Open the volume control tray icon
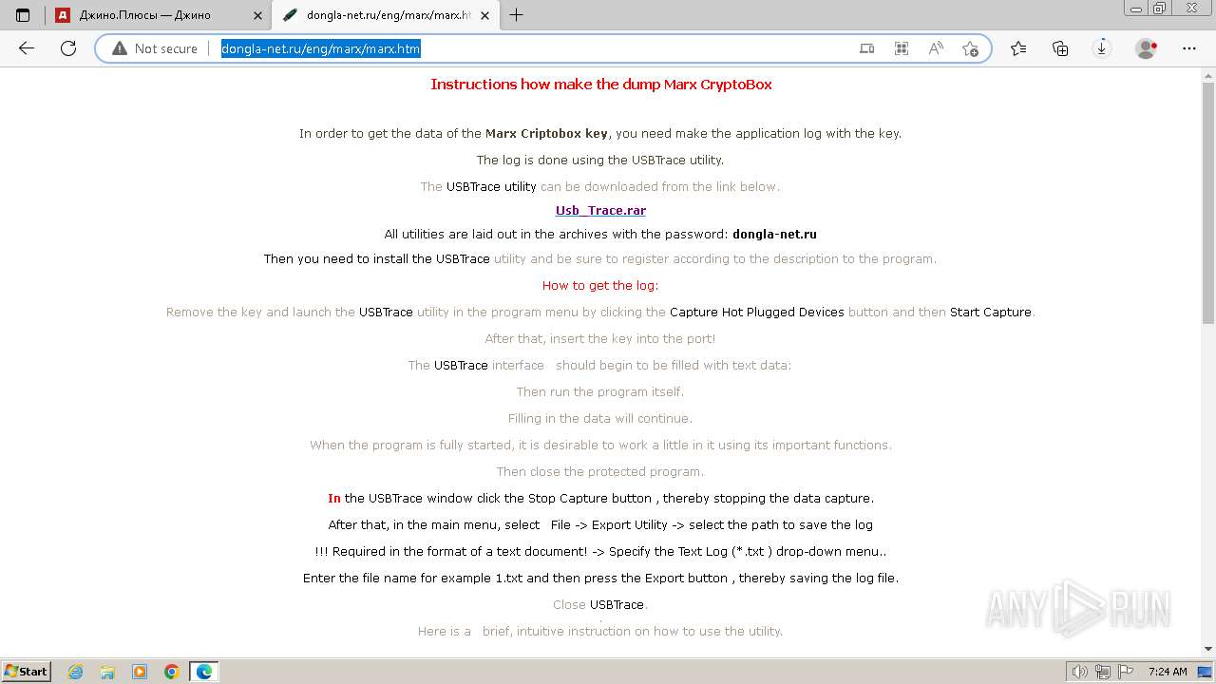 [x=1080, y=672]
